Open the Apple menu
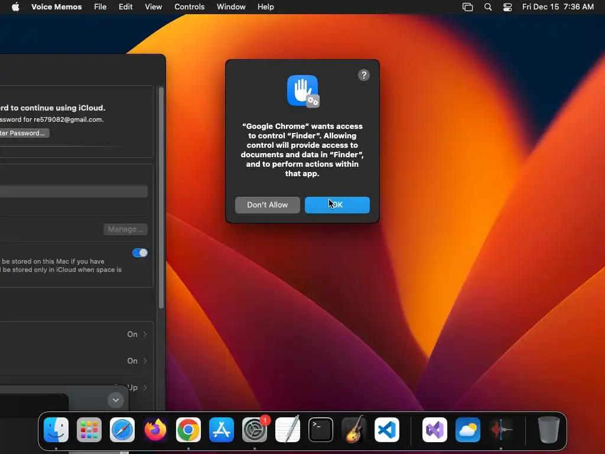This screenshot has width=605, height=454. (x=15, y=7)
